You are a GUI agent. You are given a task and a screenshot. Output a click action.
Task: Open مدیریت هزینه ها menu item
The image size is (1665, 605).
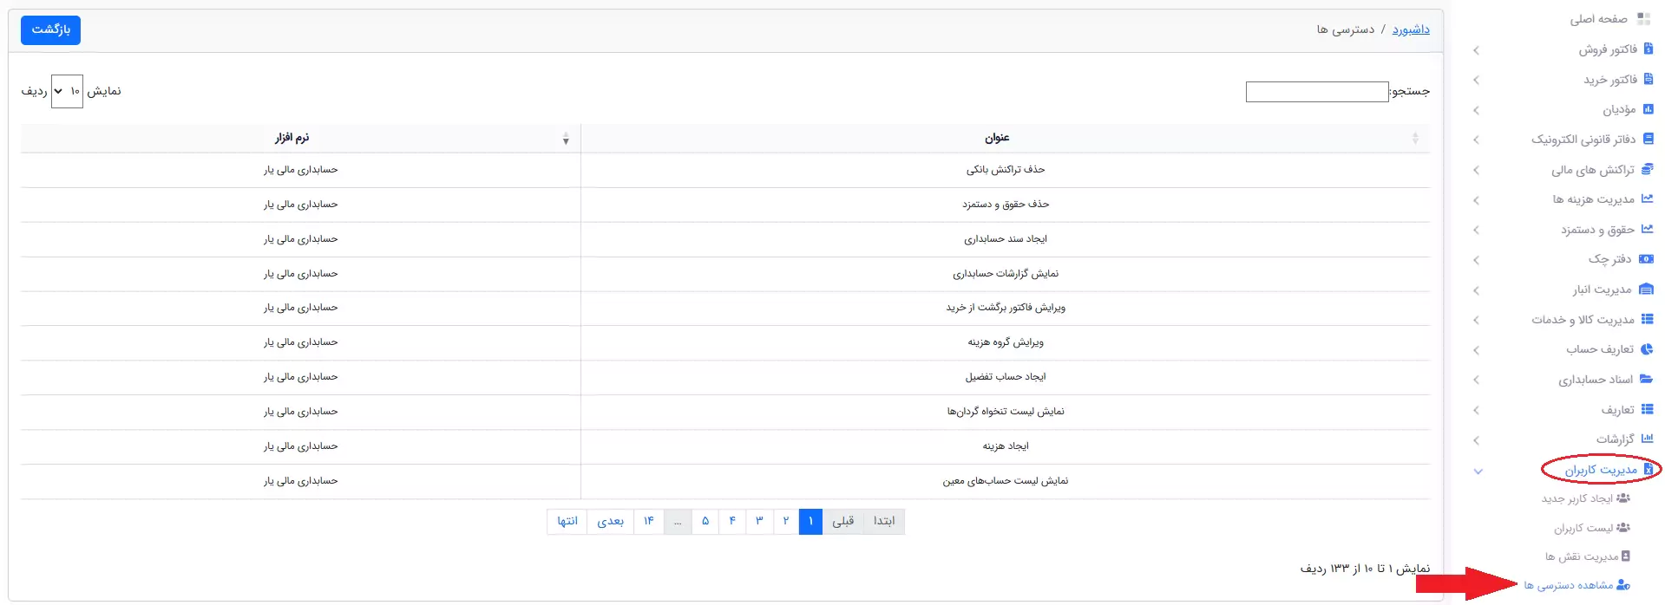click(1593, 199)
